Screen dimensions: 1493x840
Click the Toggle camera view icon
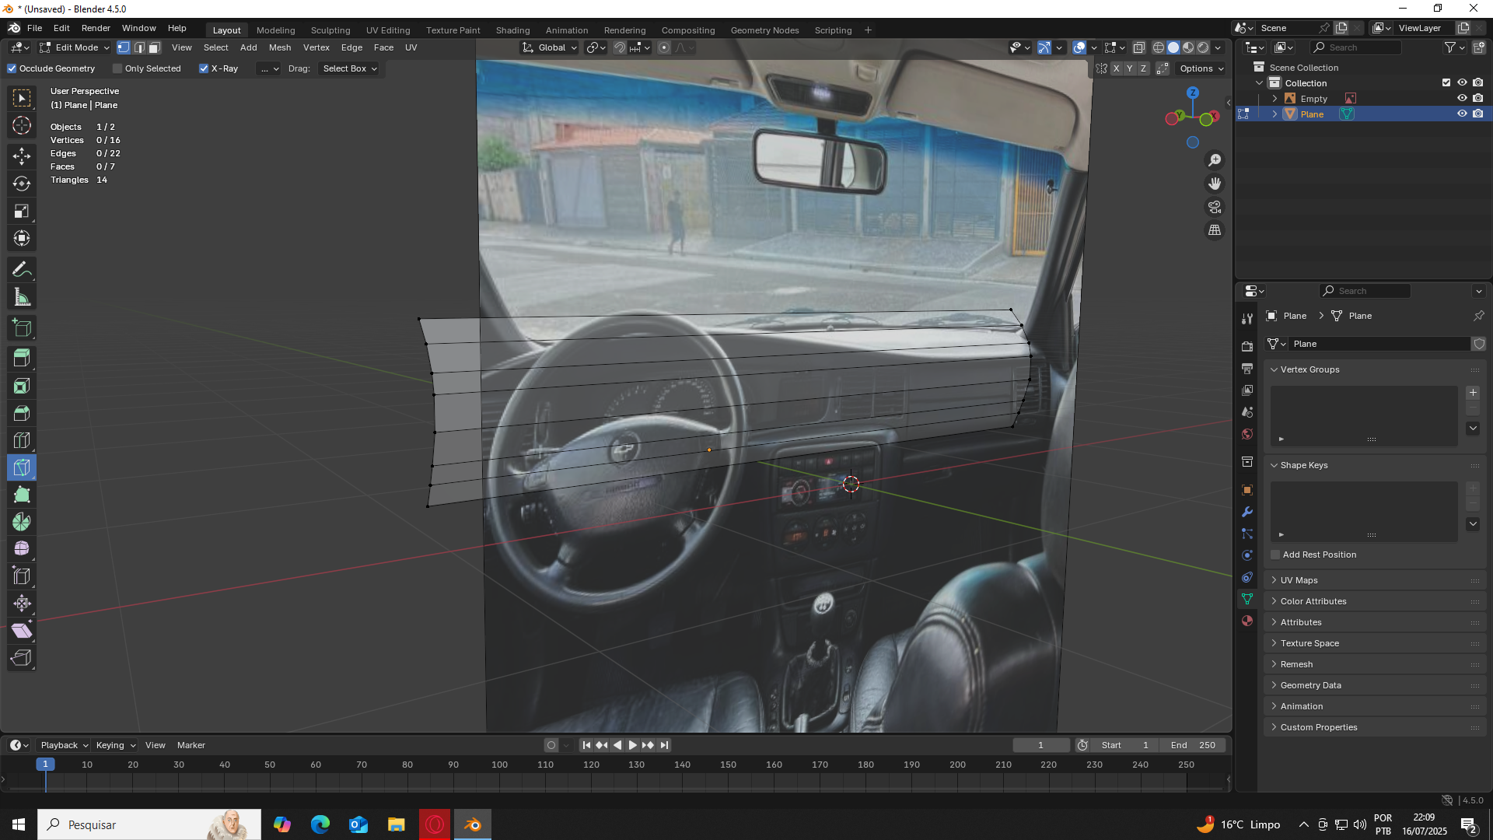[1215, 207]
